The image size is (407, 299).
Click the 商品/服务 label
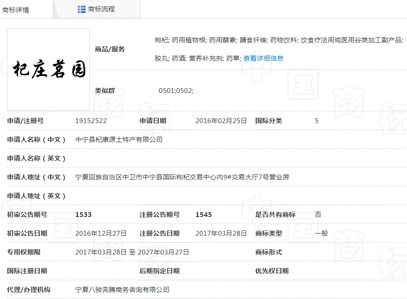coord(110,49)
